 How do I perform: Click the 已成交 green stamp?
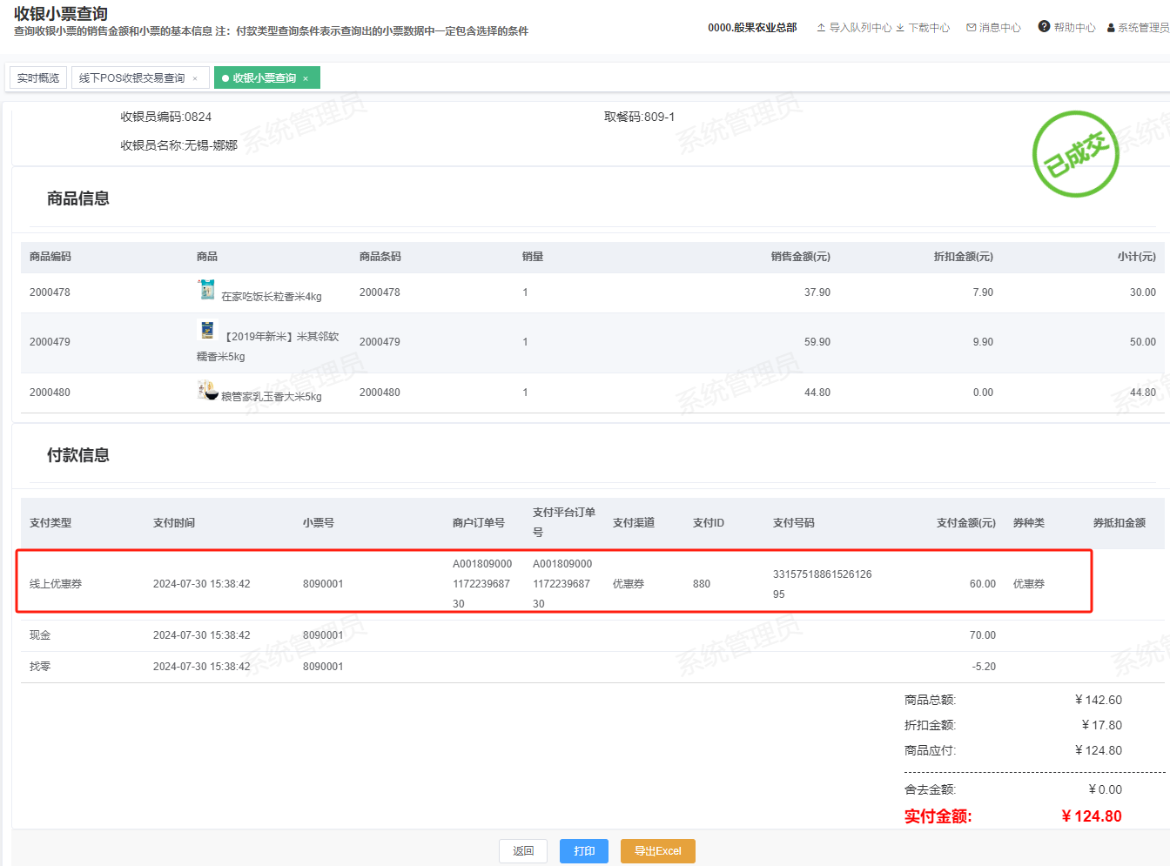tap(1075, 154)
